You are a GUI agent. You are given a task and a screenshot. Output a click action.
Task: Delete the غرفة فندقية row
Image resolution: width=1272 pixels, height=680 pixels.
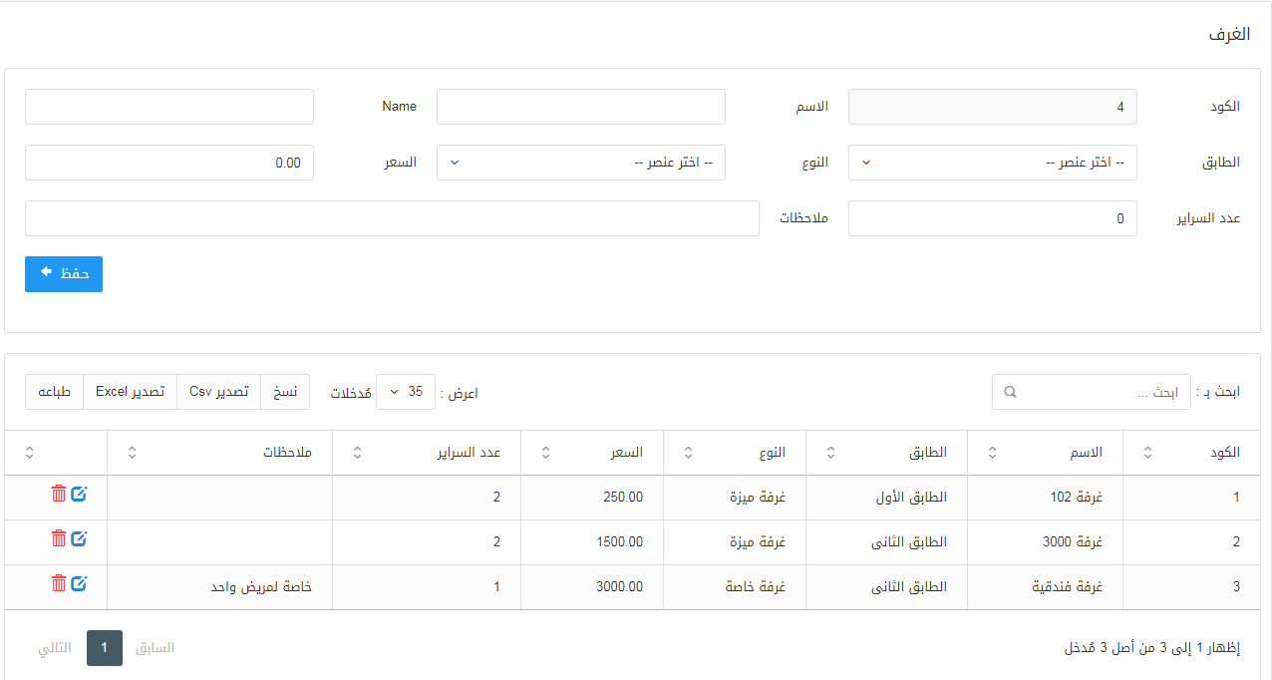tap(59, 583)
